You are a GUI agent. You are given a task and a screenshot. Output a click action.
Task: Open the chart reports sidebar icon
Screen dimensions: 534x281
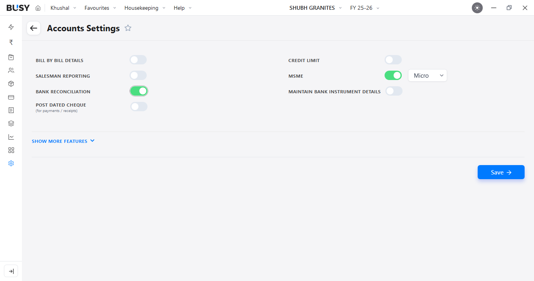(x=11, y=137)
